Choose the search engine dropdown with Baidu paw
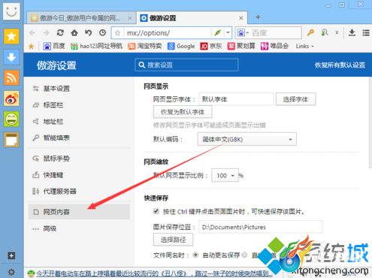Screen dimensions: 372x278 click(243, 33)
